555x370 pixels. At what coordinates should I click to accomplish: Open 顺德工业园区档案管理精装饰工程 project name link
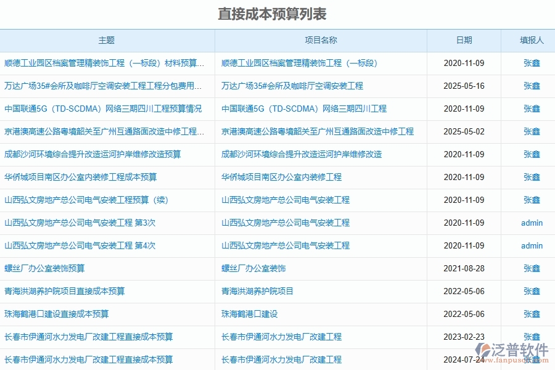[x=299, y=63]
